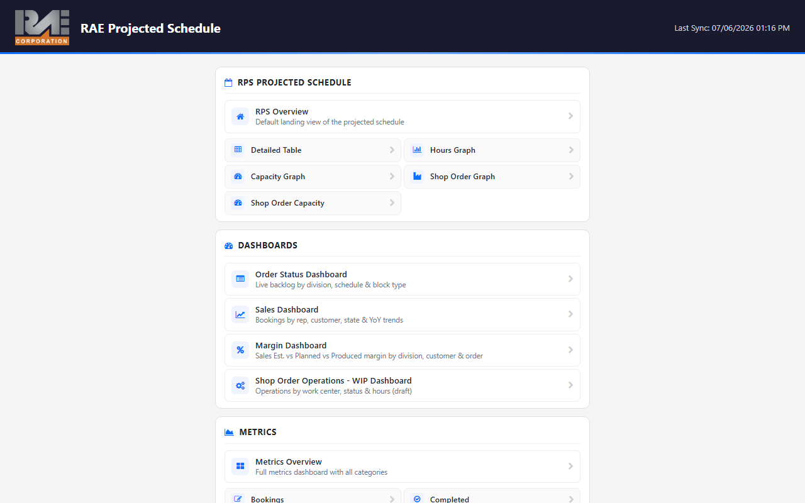This screenshot has width=805, height=503.
Task: Click the chevron arrow on RPS Overview row
Action: tap(570, 116)
